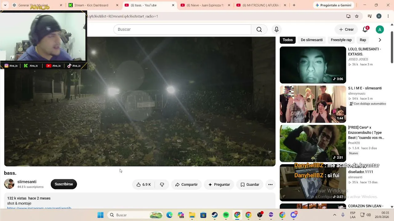Click the taskbar microphone tray icon
This screenshot has height=221, width=394.
[343, 215]
